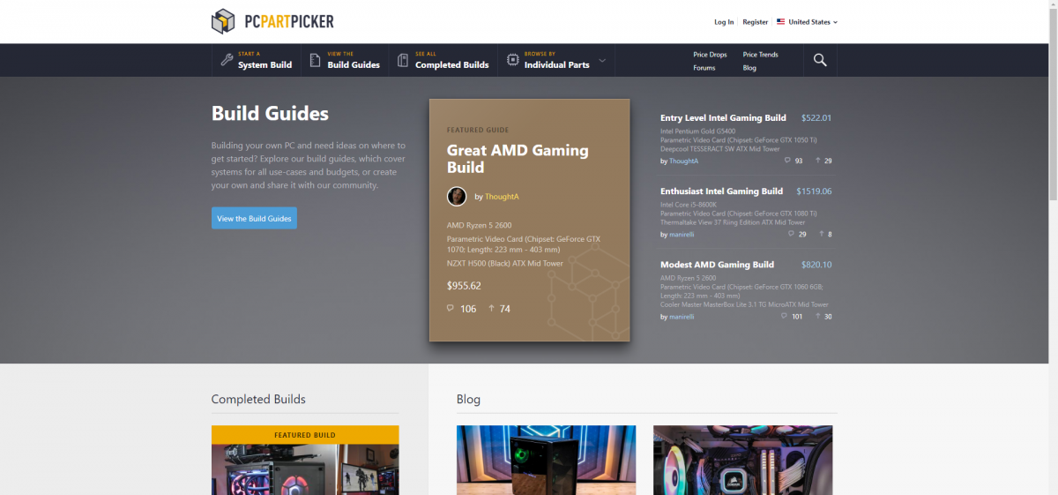Click ThoughtA author under Entry Level Intel build

coord(683,161)
